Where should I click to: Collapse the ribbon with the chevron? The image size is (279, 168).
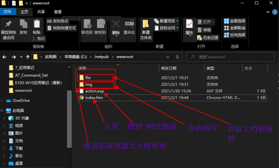(x=268, y=12)
